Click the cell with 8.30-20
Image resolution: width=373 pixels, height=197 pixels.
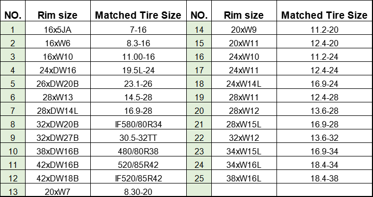[138, 190]
